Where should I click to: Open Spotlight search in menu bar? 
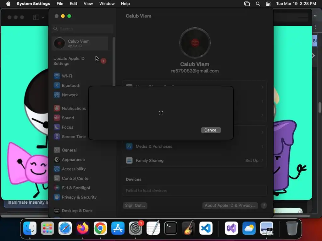258,4
